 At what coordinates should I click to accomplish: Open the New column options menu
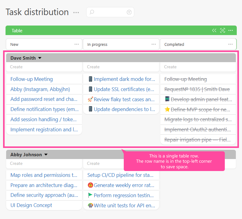[x=76, y=44]
